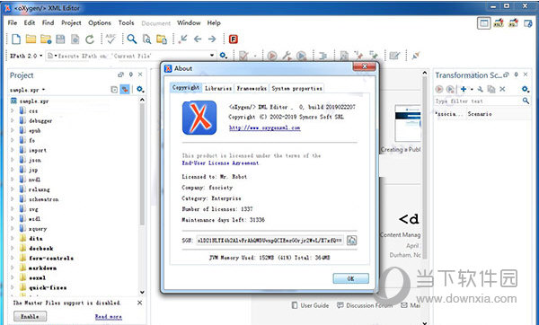Image resolution: width=539 pixels, height=325 pixels.
Task: Open the oxygenxml.com website link
Action: pyautogui.click(x=265, y=127)
